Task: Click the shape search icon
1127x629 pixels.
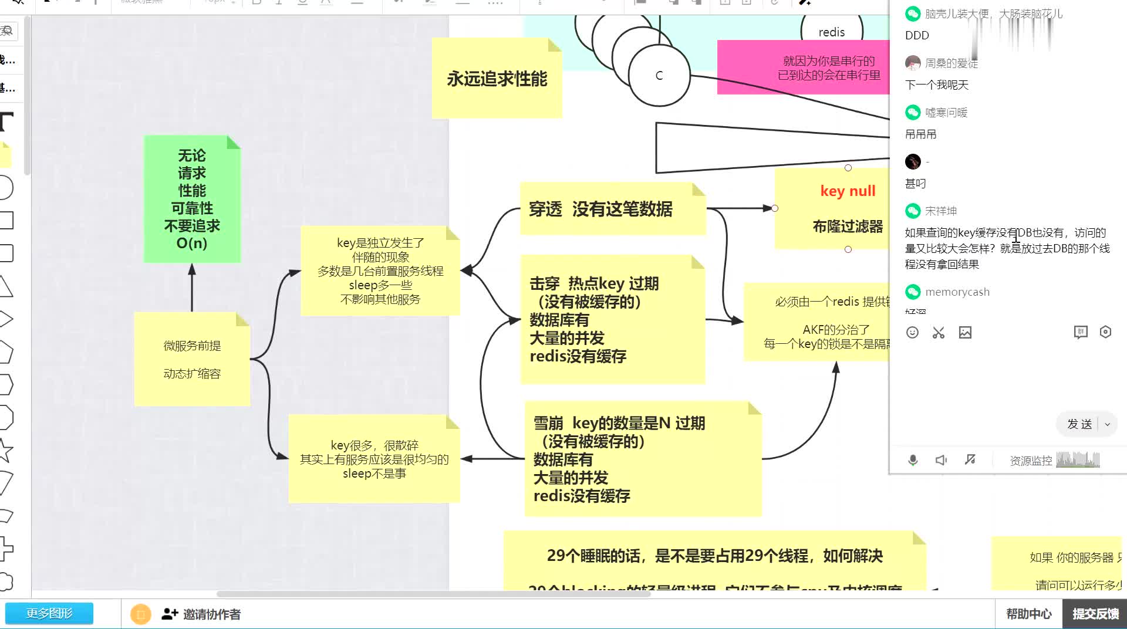Action: pyautogui.click(x=7, y=31)
